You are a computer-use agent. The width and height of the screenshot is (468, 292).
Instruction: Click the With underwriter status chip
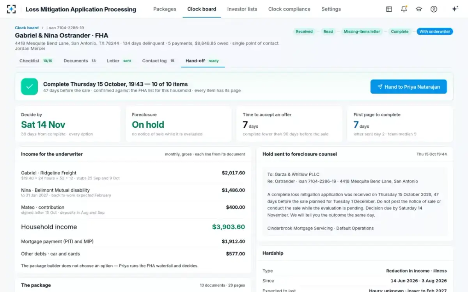[435, 32]
